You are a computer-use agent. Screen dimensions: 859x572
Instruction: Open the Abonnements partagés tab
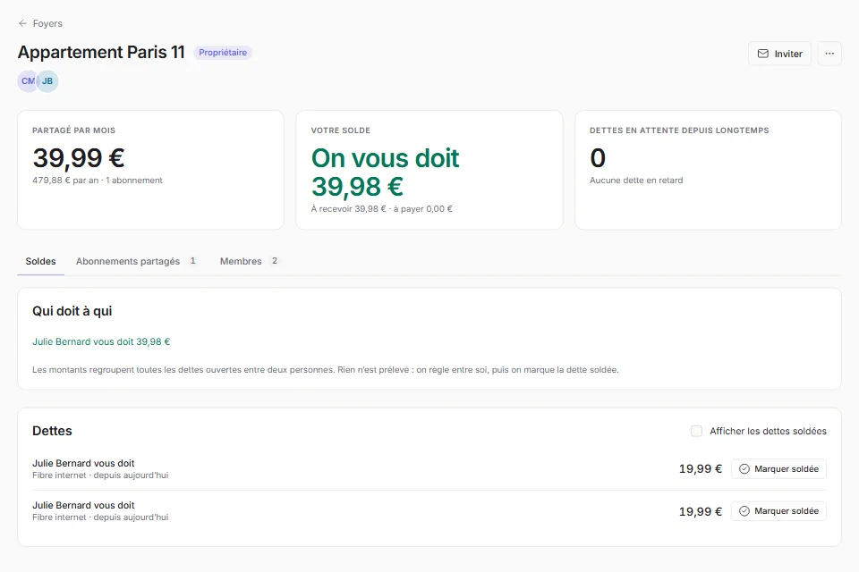tap(137, 261)
